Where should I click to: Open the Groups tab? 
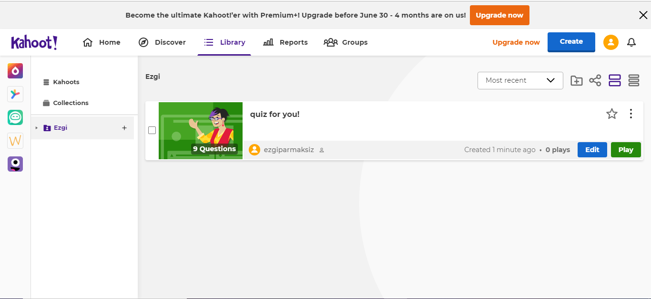[x=346, y=42]
